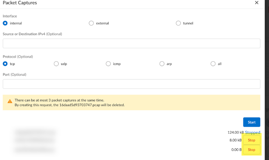The height and width of the screenshot is (160, 269).
Task: Select tunnel as the capture interface
Action: click(178, 23)
